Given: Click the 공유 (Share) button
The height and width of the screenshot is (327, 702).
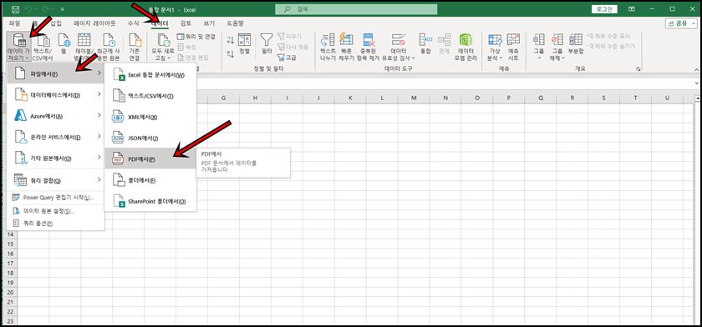Looking at the screenshot, I should click(x=681, y=23).
